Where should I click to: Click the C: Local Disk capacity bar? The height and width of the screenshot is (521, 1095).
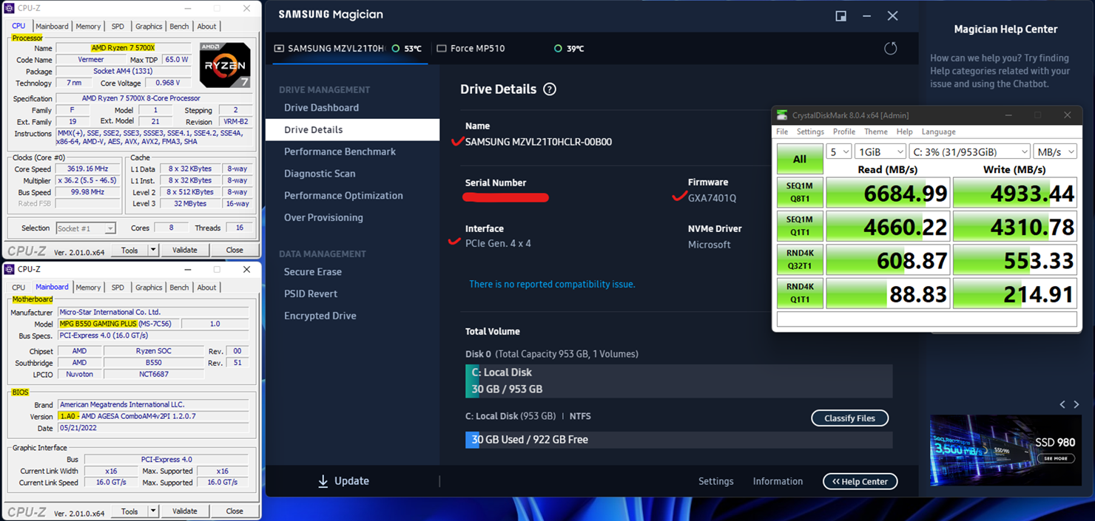(678, 381)
